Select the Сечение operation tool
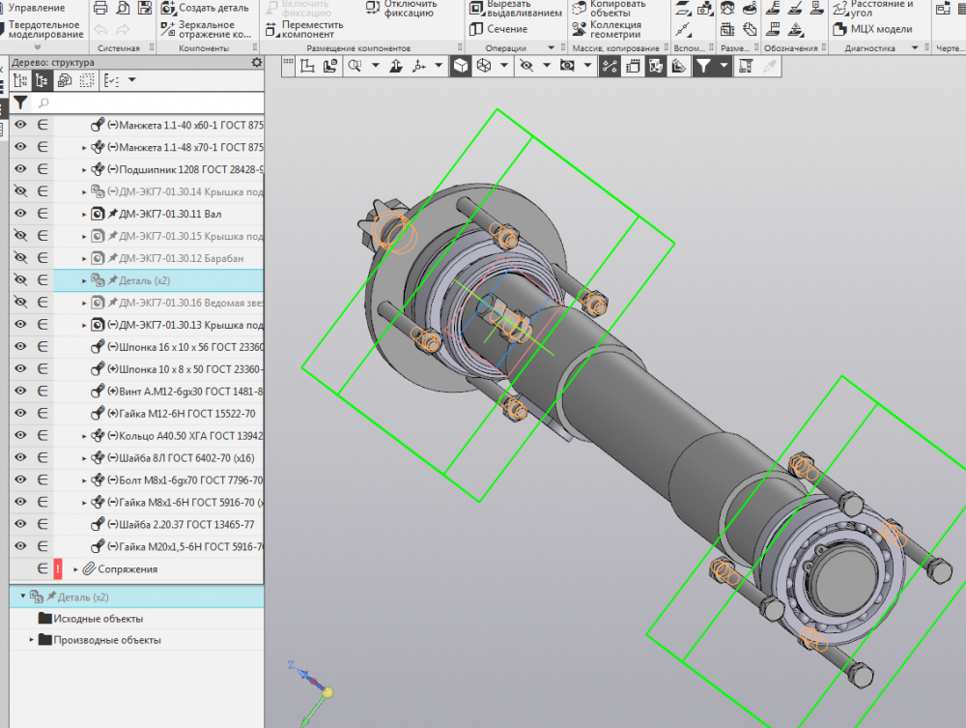This screenshot has height=728, width=966. point(506,29)
